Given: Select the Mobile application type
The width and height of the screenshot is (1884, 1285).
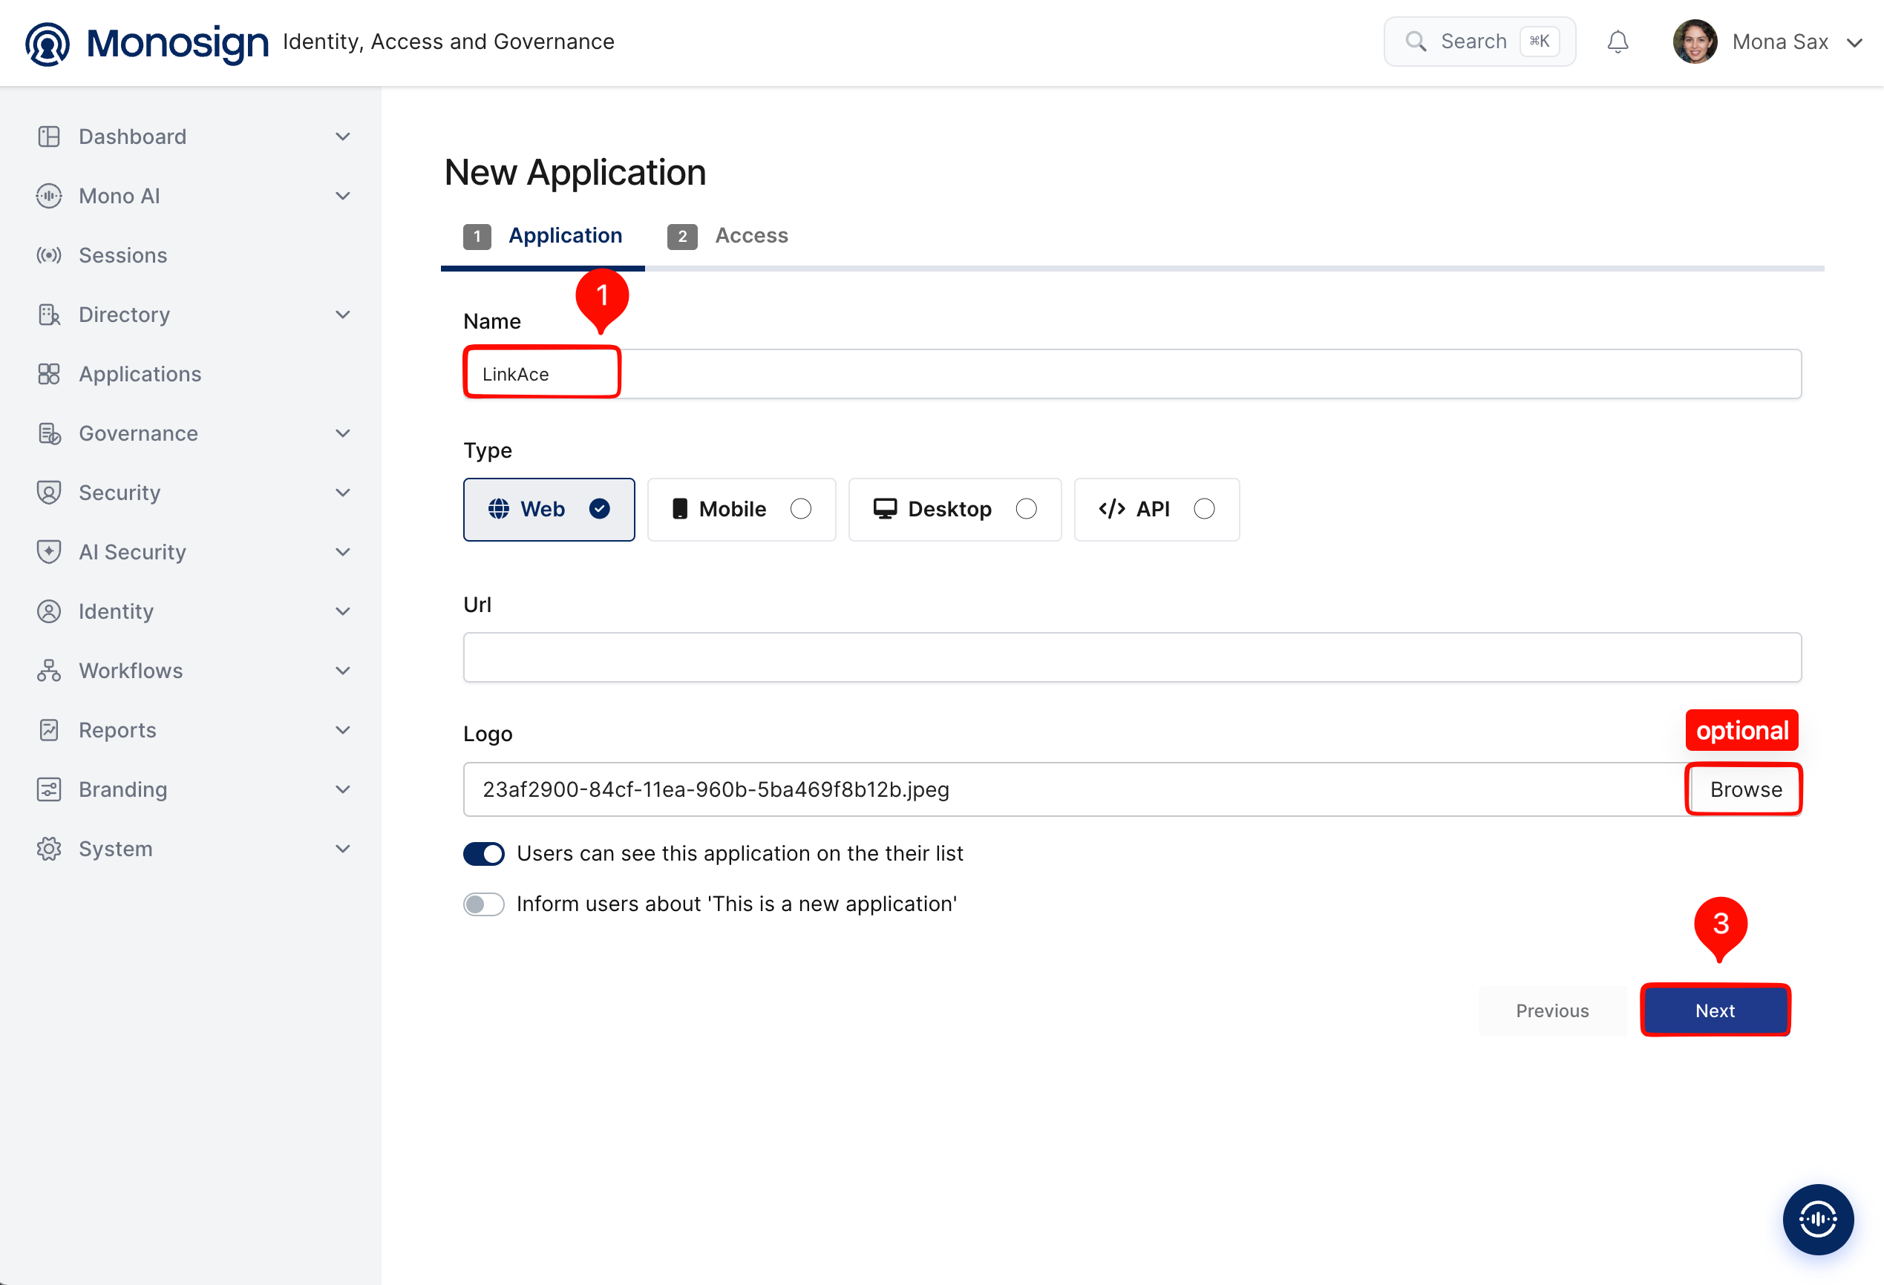Looking at the screenshot, I should tap(741, 509).
